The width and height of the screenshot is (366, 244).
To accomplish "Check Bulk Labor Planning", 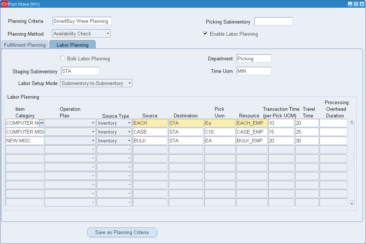I will pos(63,58).
